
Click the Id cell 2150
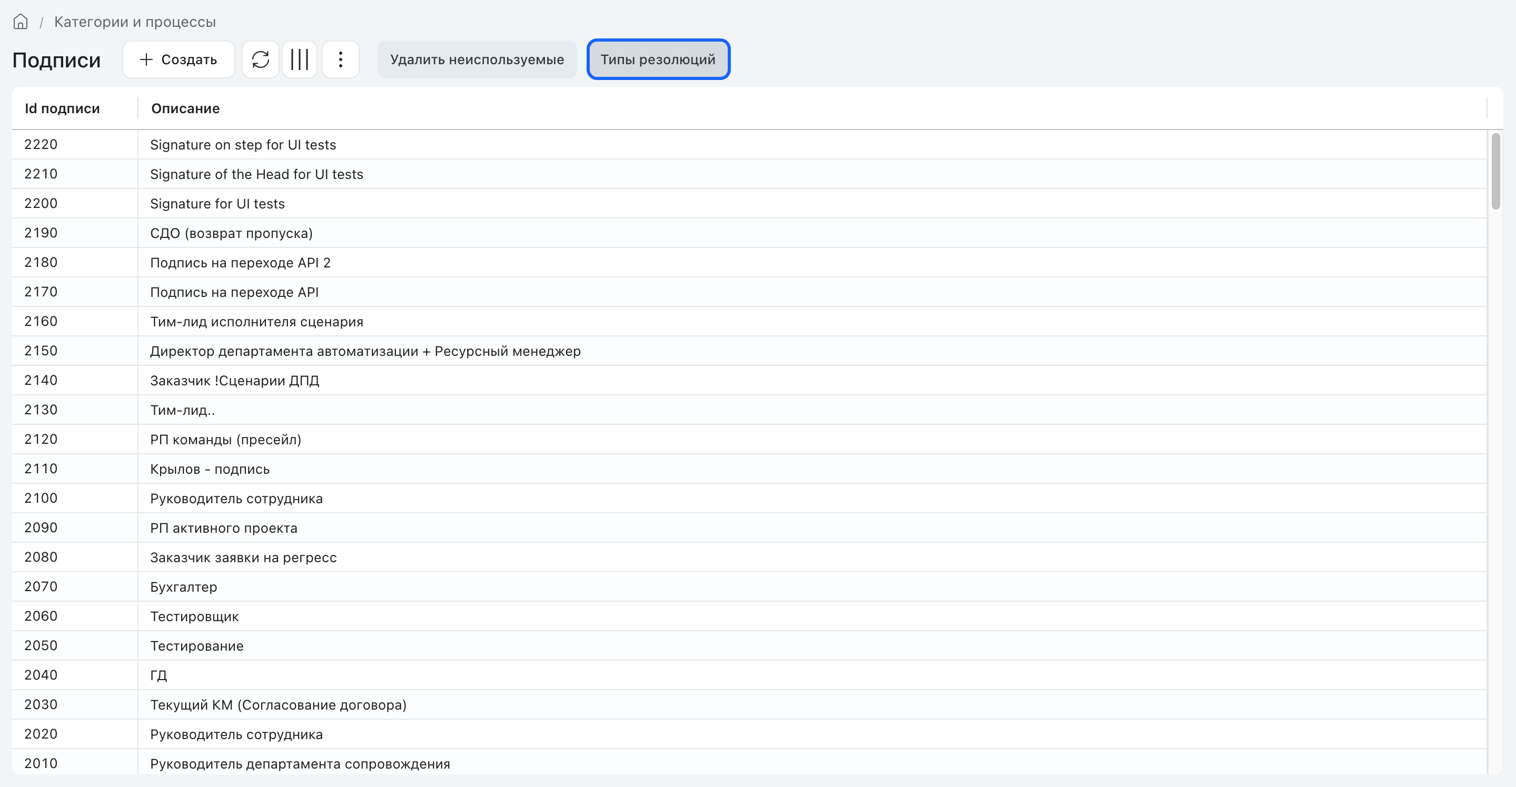75,351
